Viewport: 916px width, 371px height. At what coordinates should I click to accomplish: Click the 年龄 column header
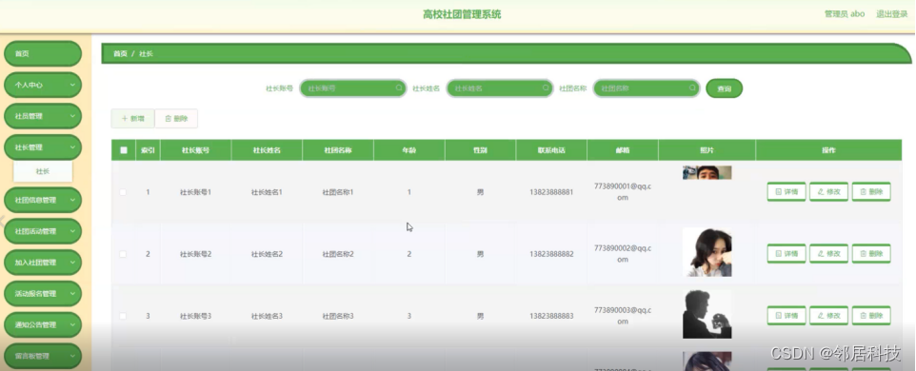408,150
